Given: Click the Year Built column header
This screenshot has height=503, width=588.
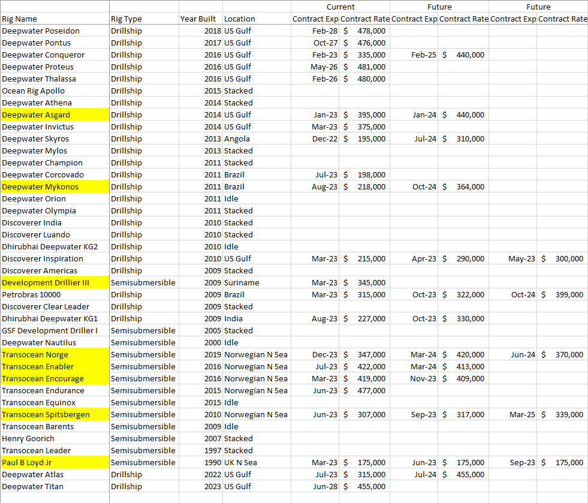Looking at the screenshot, I should [201, 19].
